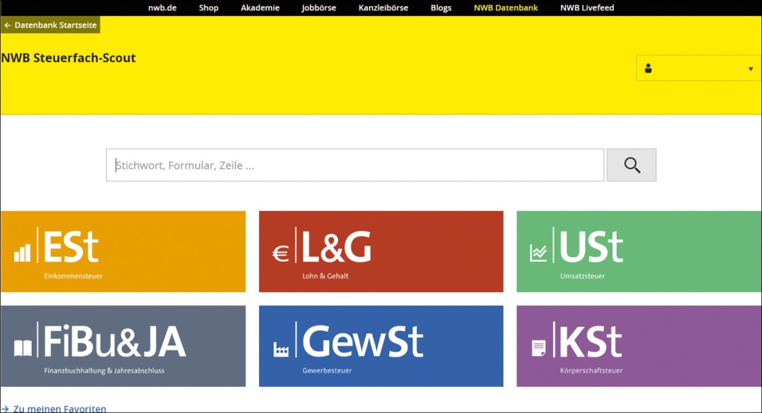
Task: Click the document icon on KSt tile
Action: [538, 348]
